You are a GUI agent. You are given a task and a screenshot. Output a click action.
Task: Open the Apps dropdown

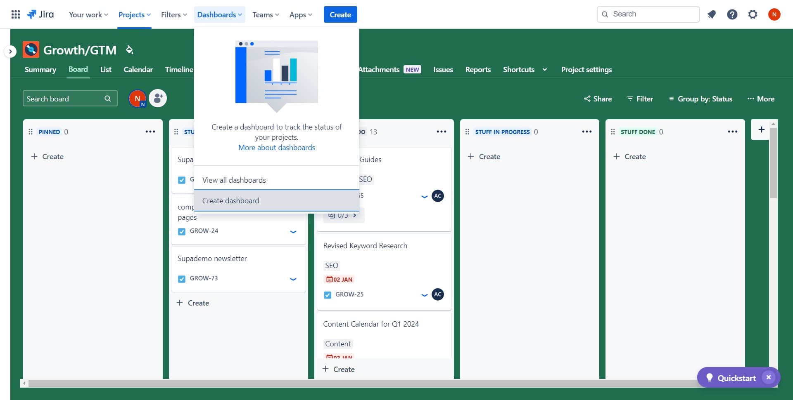tap(300, 14)
